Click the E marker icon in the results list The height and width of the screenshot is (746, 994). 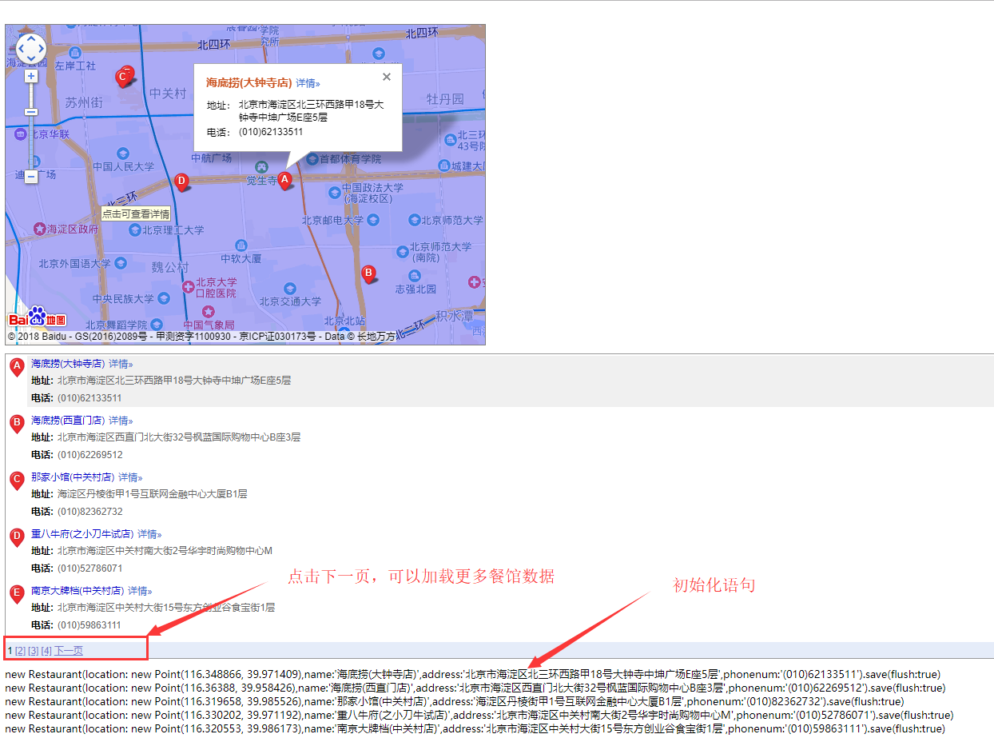tap(17, 595)
